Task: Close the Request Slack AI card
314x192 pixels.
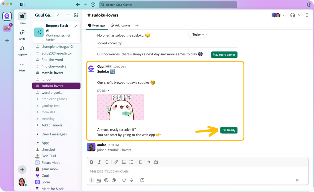Action: click(x=76, y=26)
